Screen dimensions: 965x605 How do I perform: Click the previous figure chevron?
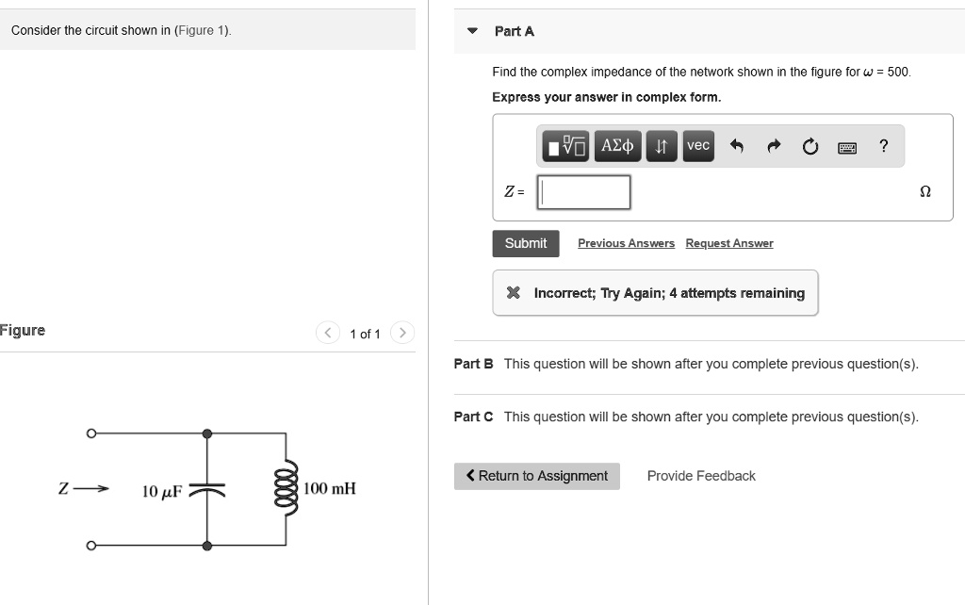[327, 333]
